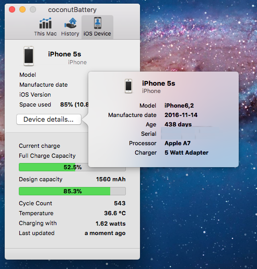This screenshot has height=269, width=257.
Task: Click the iOS Version label
Action: pyautogui.click(x=35, y=95)
